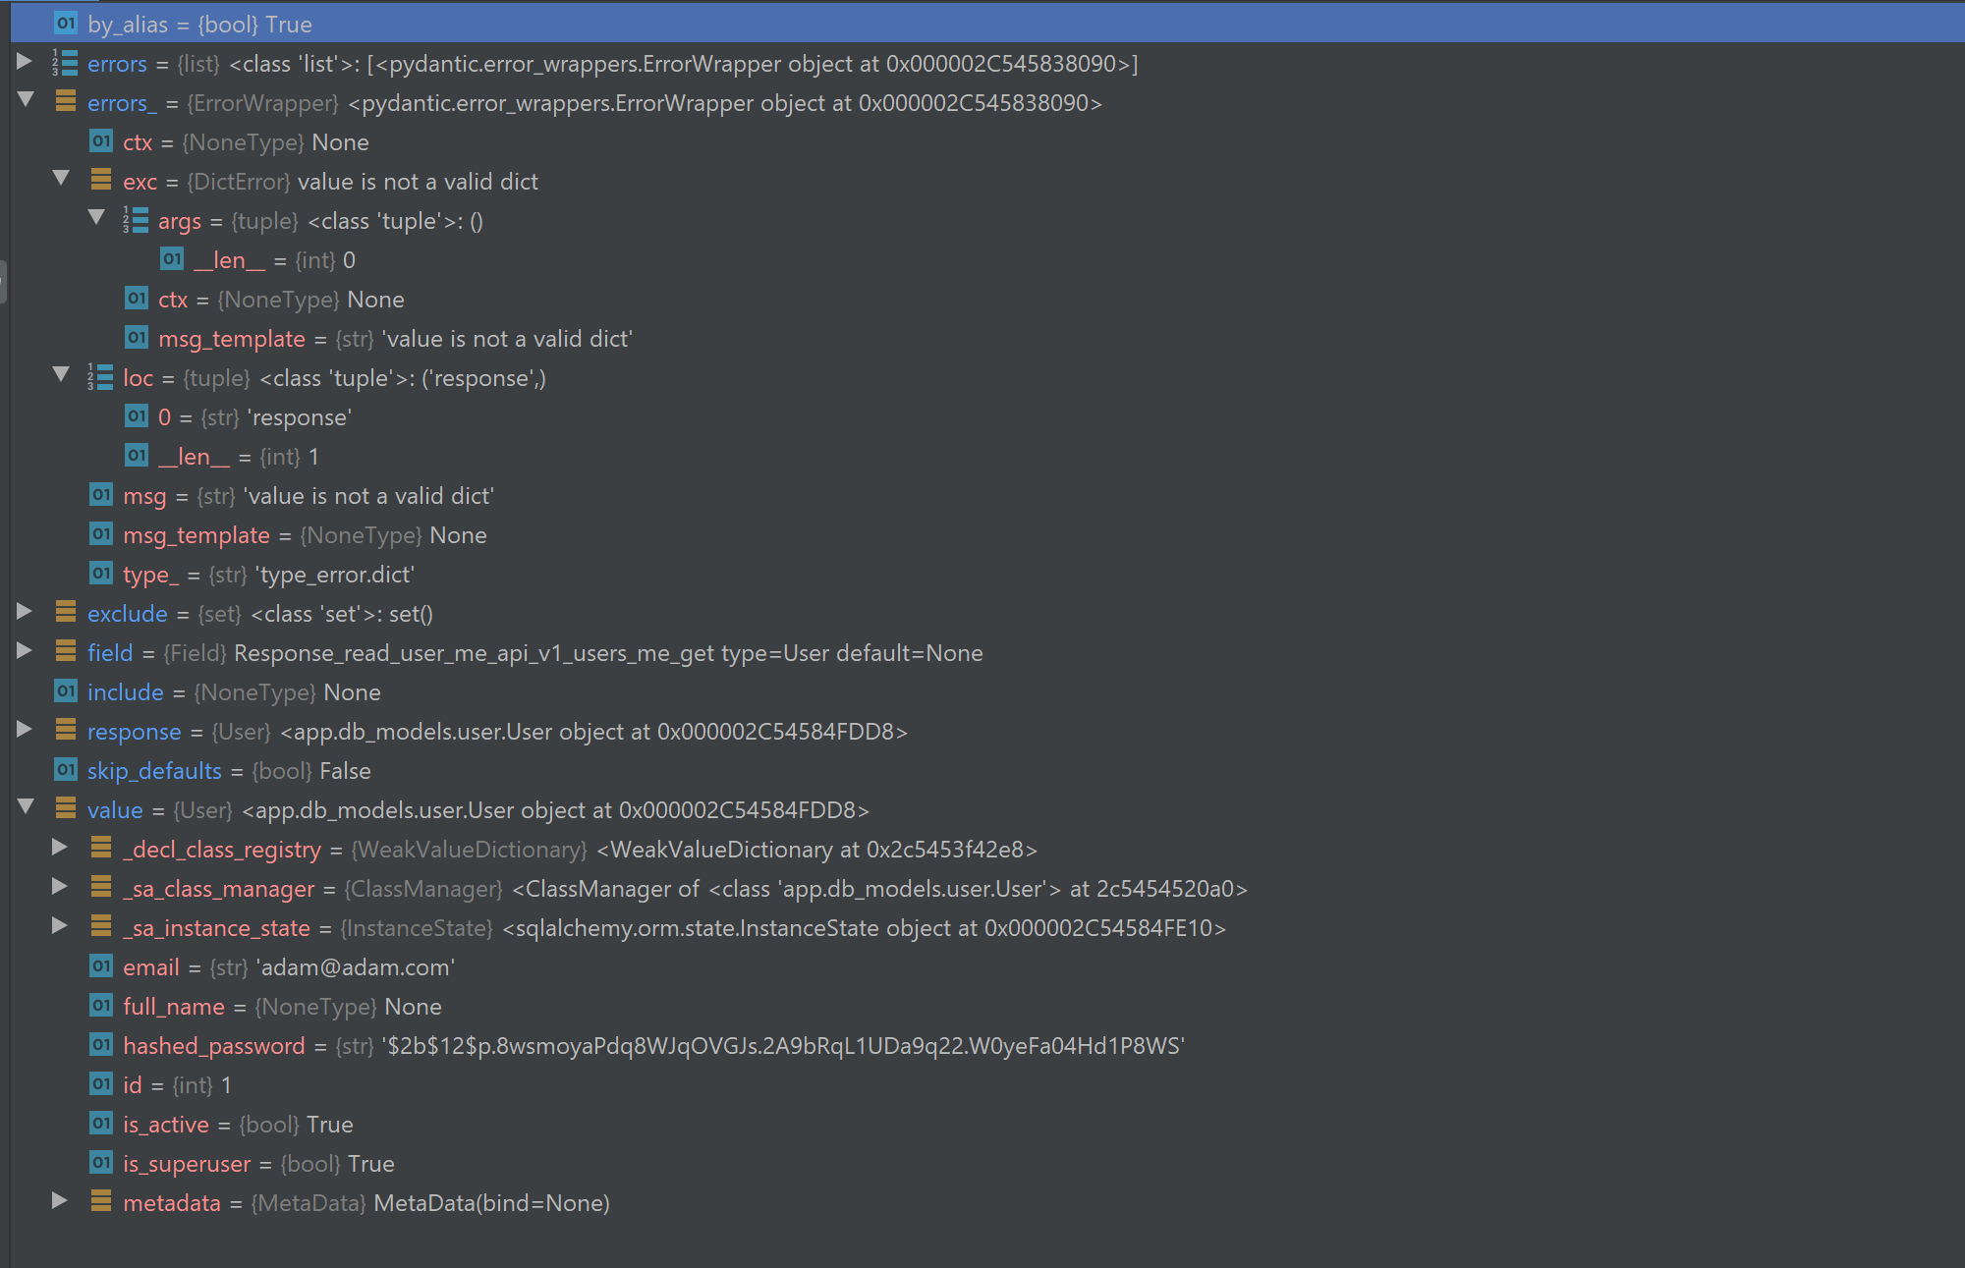1965x1268 pixels.
Task: Select the is_superuser variable row
Action: [187, 1163]
